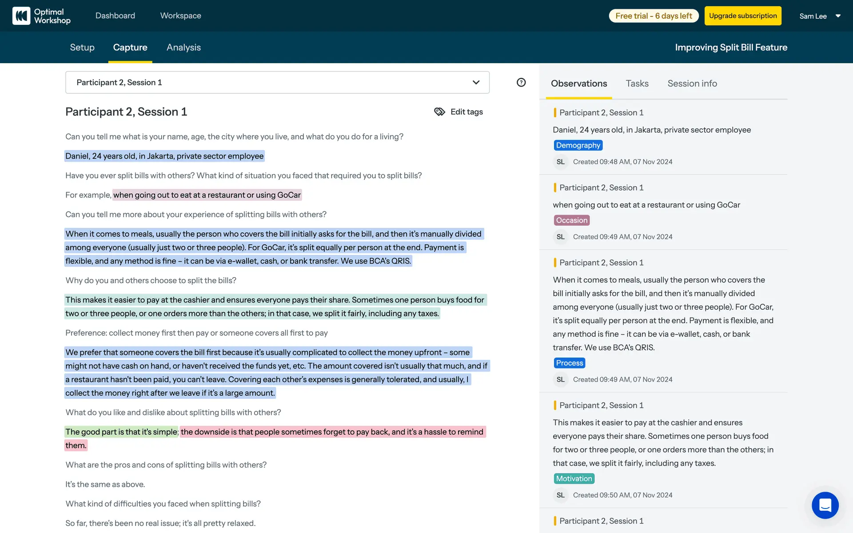Go to the Analysis tab
The image size is (853, 533).
183,48
